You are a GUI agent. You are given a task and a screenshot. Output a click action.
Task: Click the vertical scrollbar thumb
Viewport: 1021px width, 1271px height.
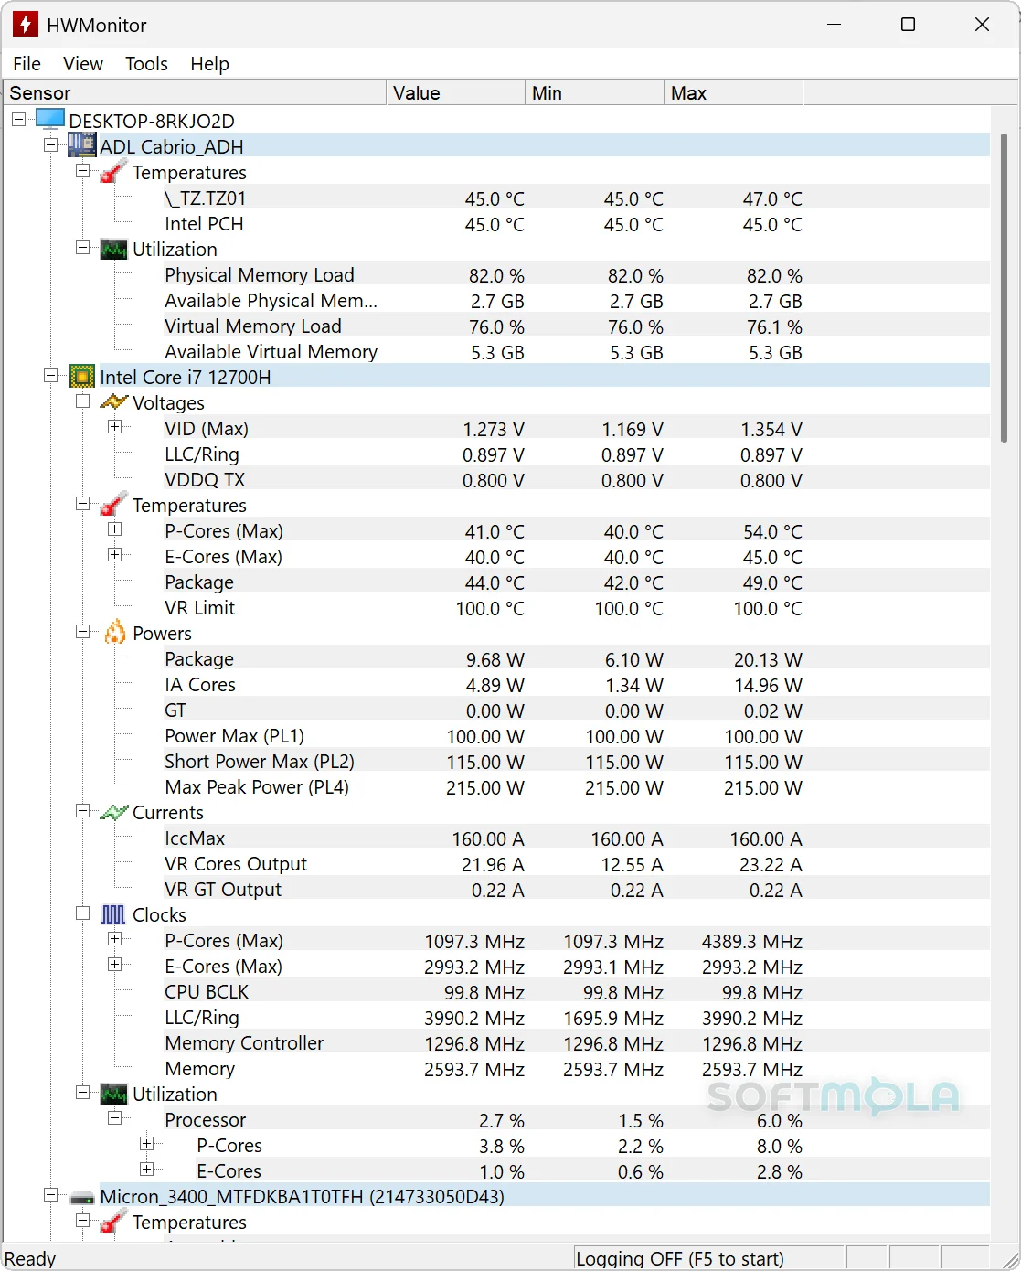(1005, 288)
